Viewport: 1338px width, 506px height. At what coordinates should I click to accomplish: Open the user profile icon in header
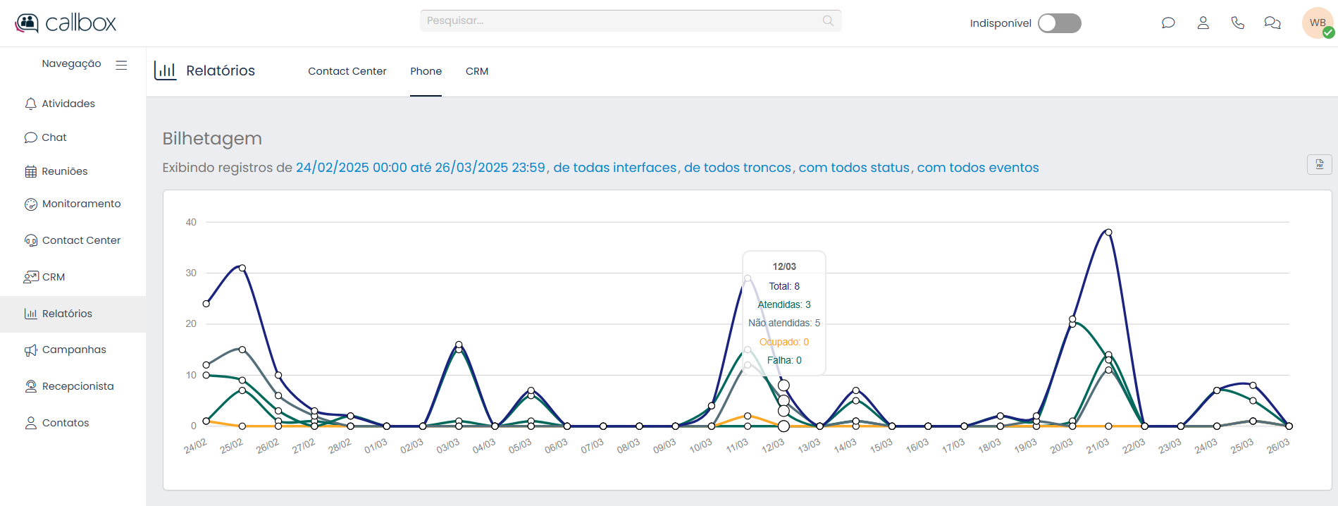[x=1203, y=23]
